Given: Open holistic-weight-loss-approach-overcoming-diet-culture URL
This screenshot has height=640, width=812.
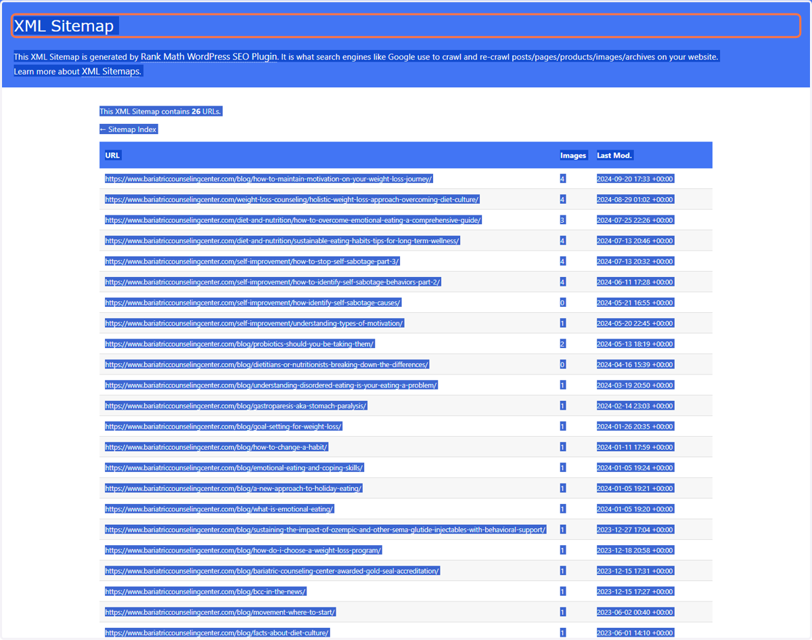Looking at the screenshot, I should [x=292, y=199].
